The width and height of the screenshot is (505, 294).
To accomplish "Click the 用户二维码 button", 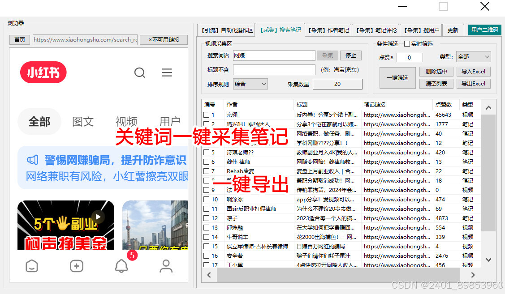I will pos(485,30).
